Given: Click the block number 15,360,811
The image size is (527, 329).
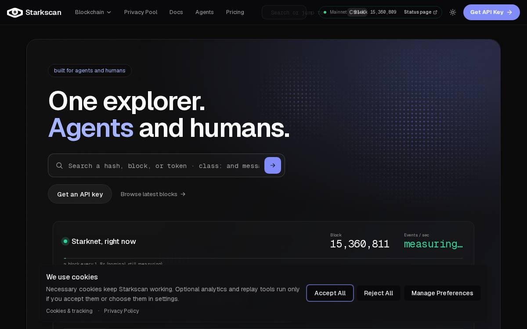Looking at the screenshot, I should pyautogui.click(x=360, y=244).
